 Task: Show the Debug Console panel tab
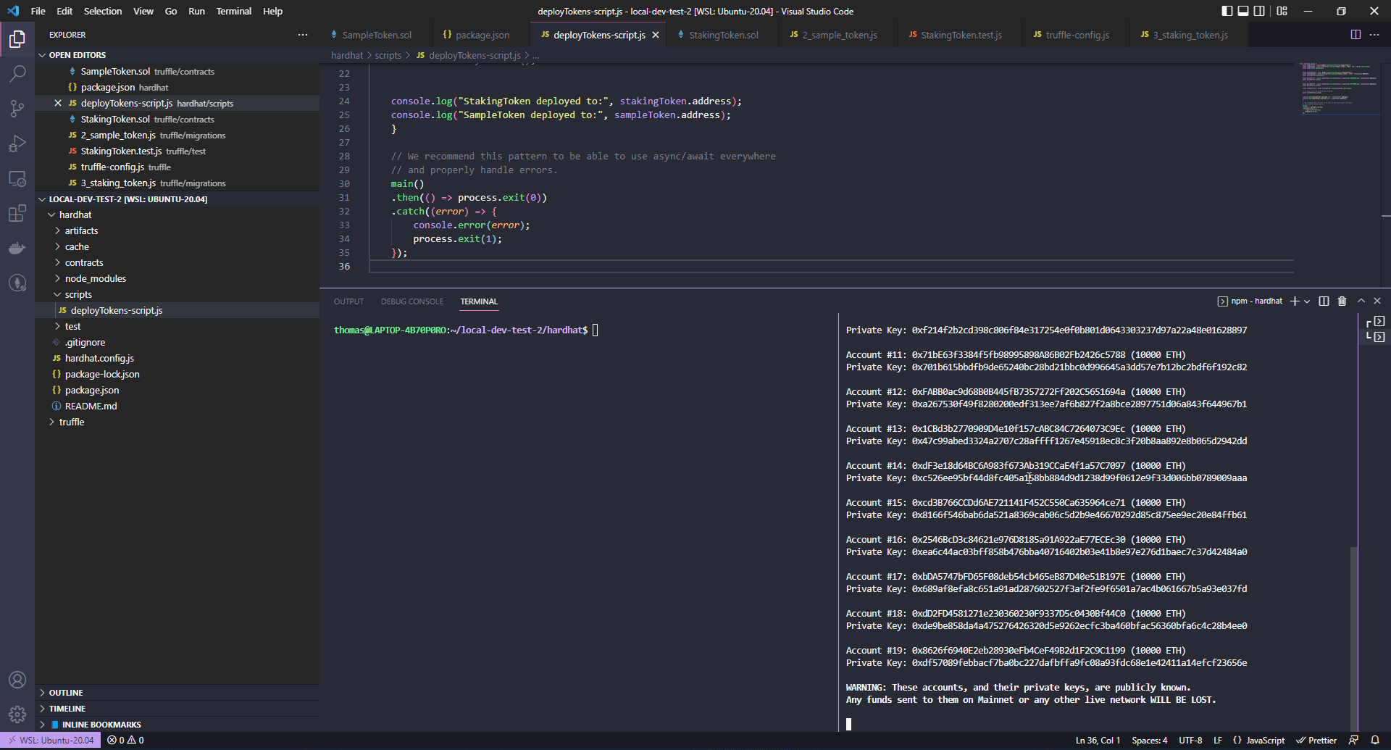[412, 301]
